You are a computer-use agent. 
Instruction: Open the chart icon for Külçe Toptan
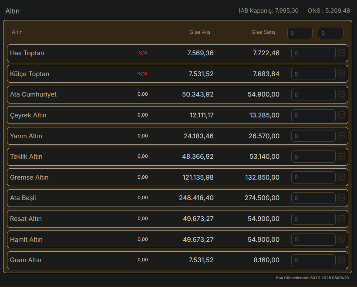click(x=342, y=74)
